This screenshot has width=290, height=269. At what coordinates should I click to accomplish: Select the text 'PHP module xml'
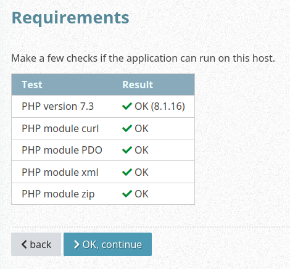coord(60,172)
